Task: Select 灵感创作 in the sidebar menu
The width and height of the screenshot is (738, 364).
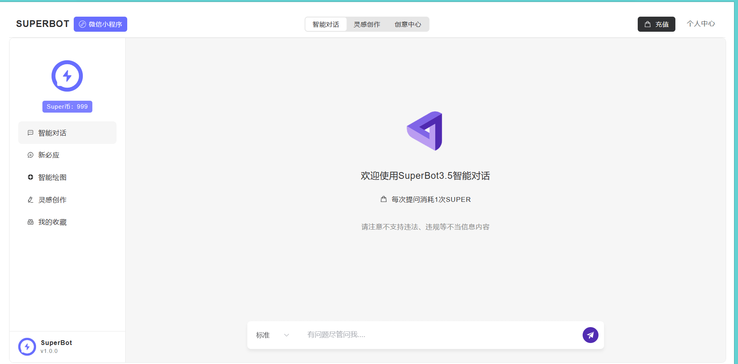Action: 67,200
